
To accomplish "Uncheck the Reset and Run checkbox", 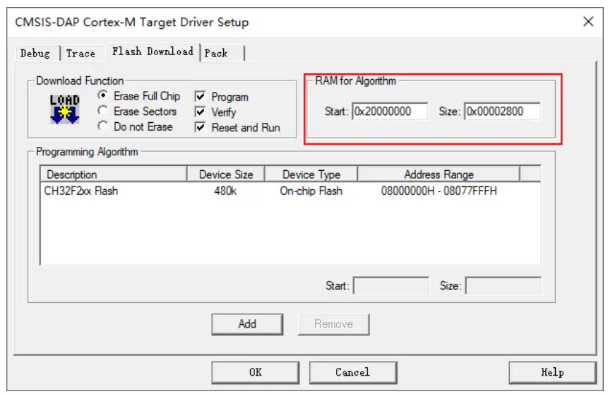I will 200,127.
